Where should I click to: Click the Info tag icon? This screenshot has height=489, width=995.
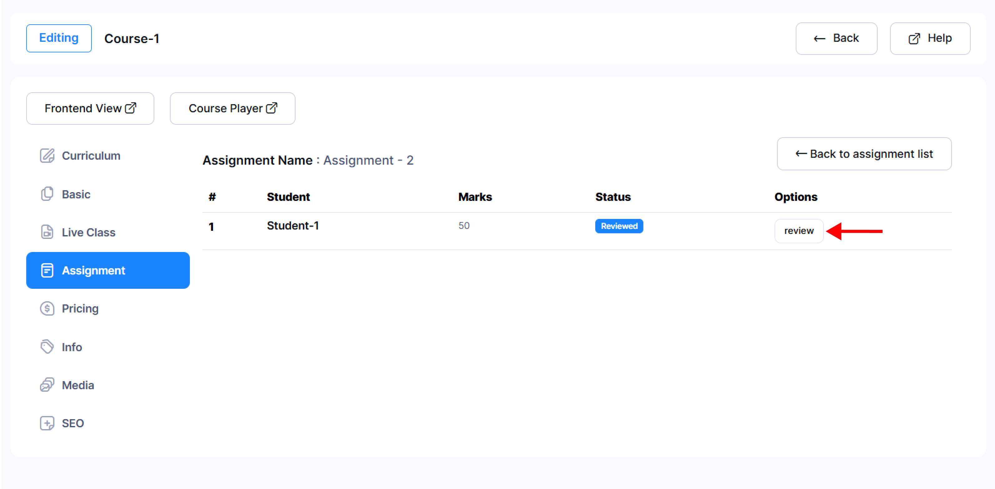click(47, 347)
